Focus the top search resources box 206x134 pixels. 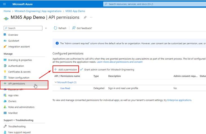pos(154,4)
